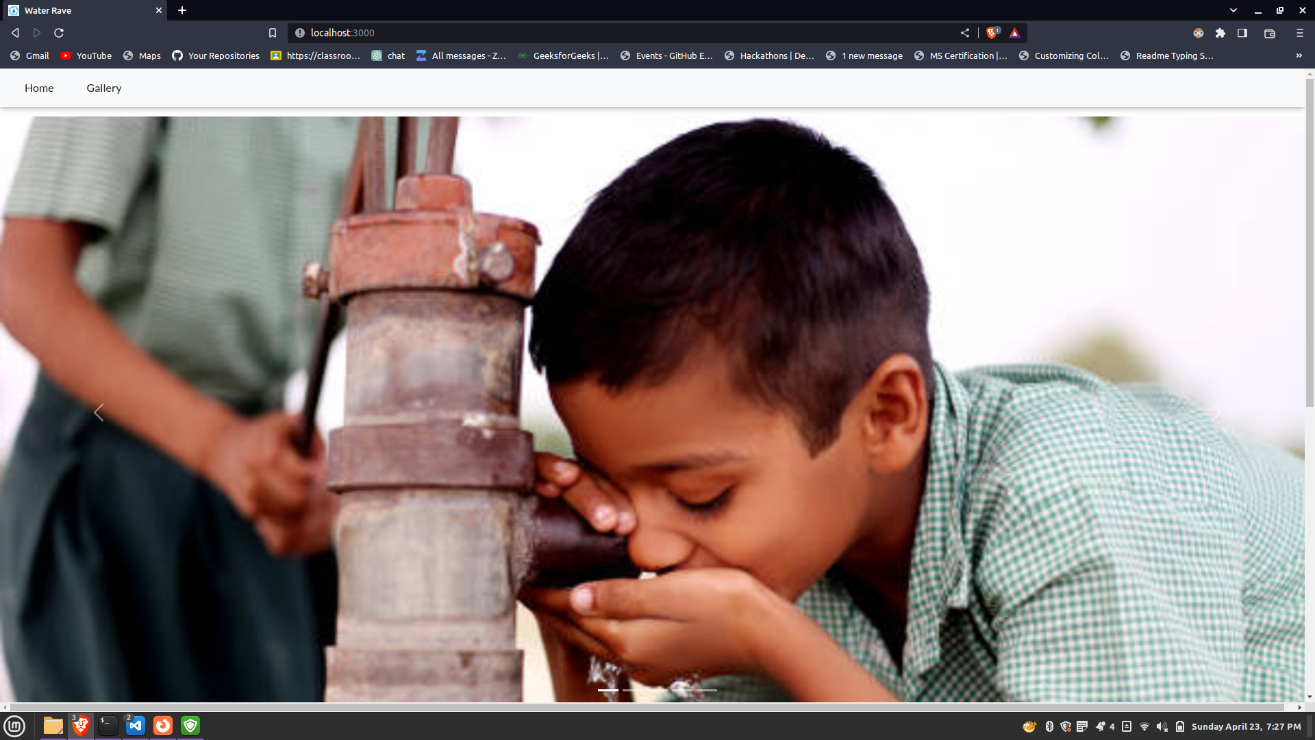Open the Brave Rewards triangle icon
Viewport: 1315px width, 740px height.
click(1015, 33)
